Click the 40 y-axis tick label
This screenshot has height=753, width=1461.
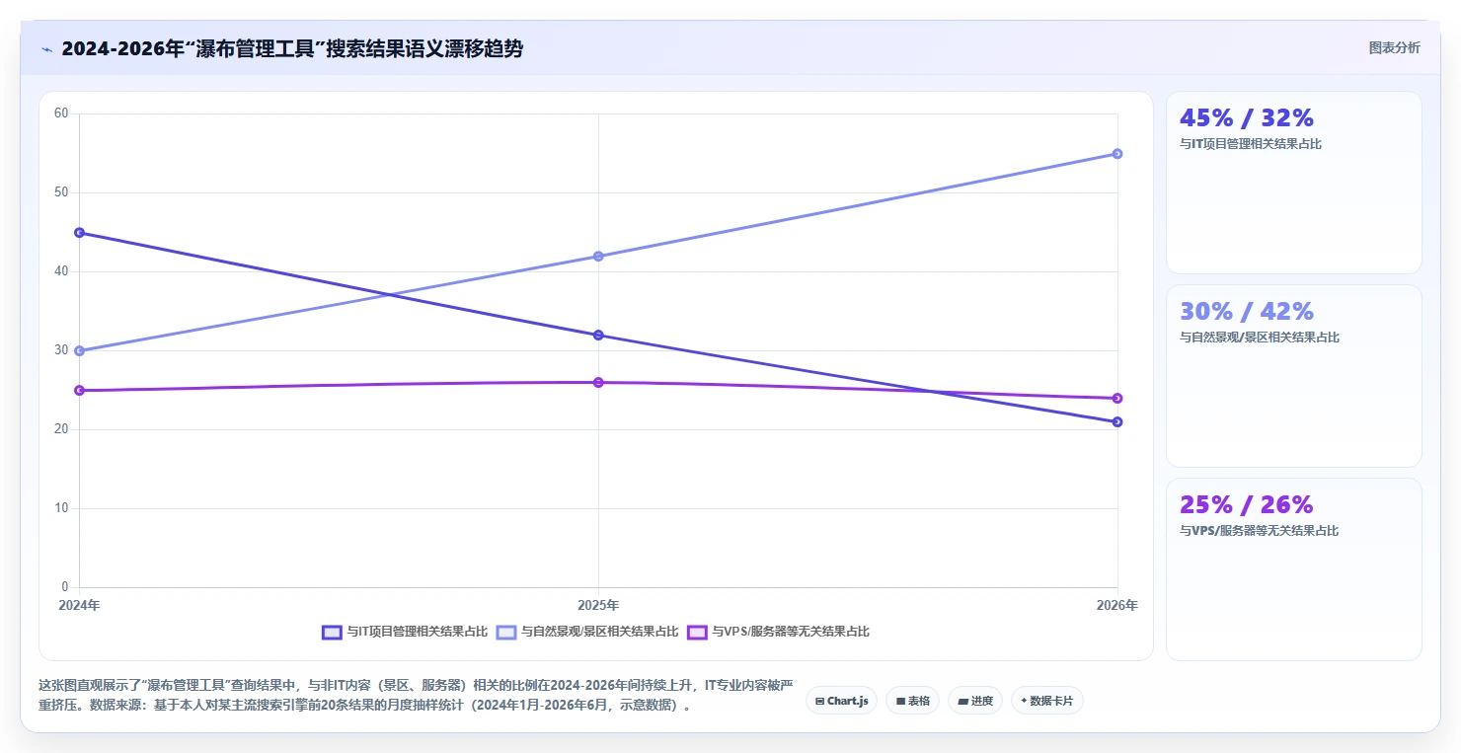tap(61, 271)
